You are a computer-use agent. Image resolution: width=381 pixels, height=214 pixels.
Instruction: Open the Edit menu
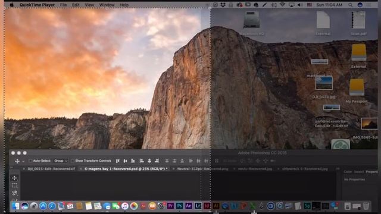pyautogui.click(x=76, y=5)
